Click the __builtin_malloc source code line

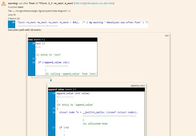[x=98, y=112]
